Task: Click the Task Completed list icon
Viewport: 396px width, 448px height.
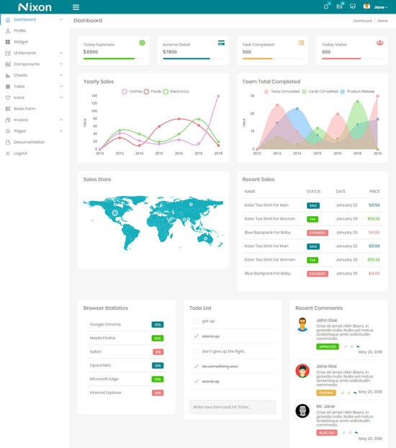Action: [301, 43]
